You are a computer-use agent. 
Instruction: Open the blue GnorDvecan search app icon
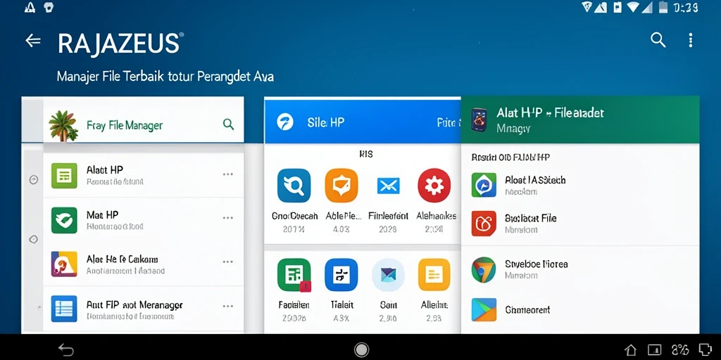pos(294,186)
